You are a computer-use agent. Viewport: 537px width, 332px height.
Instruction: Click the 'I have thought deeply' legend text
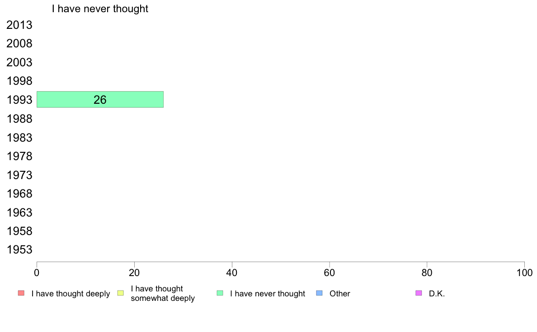tap(71, 294)
